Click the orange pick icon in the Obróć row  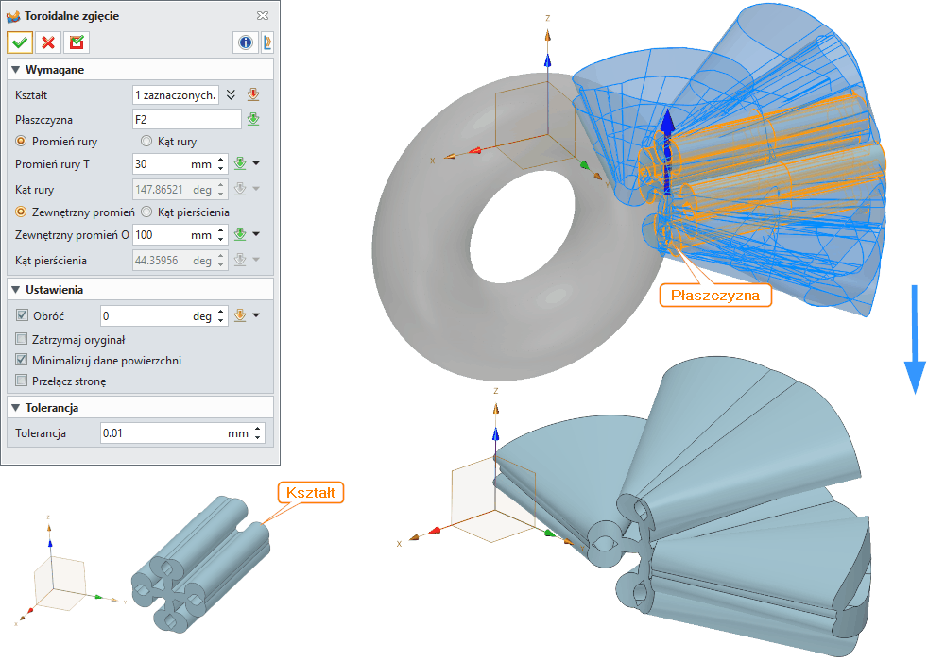click(x=240, y=316)
